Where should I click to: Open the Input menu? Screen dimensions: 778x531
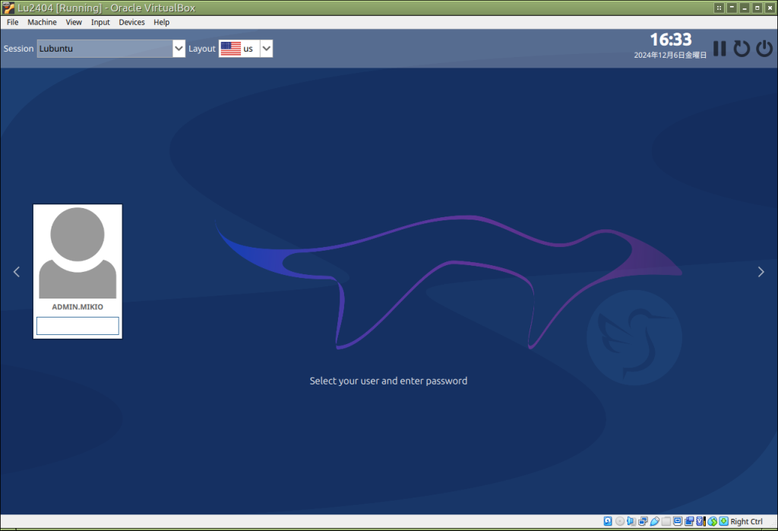pyautogui.click(x=100, y=22)
